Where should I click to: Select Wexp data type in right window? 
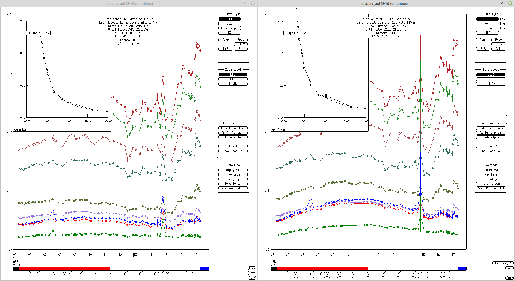coord(487,24)
